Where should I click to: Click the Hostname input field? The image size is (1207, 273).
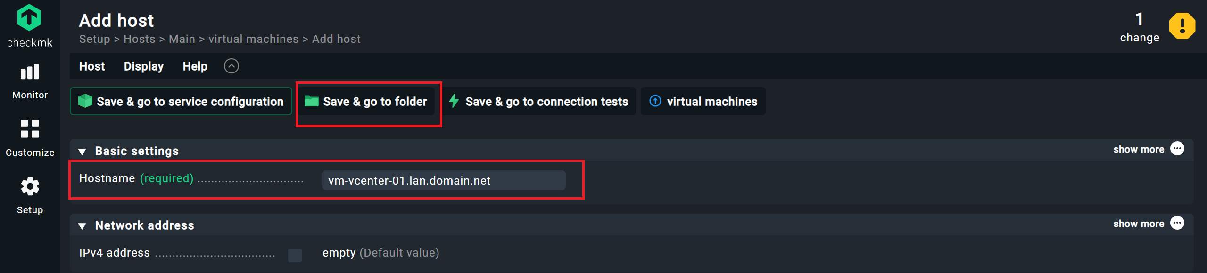click(x=444, y=181)
